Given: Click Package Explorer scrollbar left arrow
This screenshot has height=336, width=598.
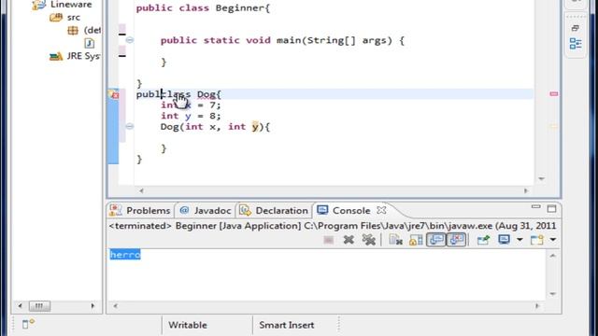Looking at the screenshot, I should click(21, 305).
